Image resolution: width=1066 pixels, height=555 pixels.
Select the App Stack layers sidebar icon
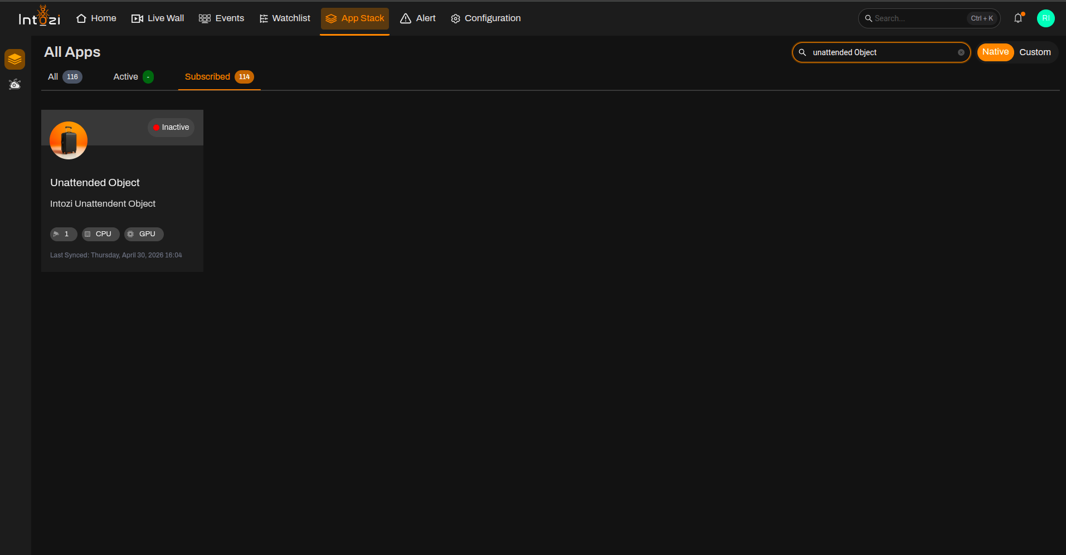pyautogui.click(x=14, y=59)
